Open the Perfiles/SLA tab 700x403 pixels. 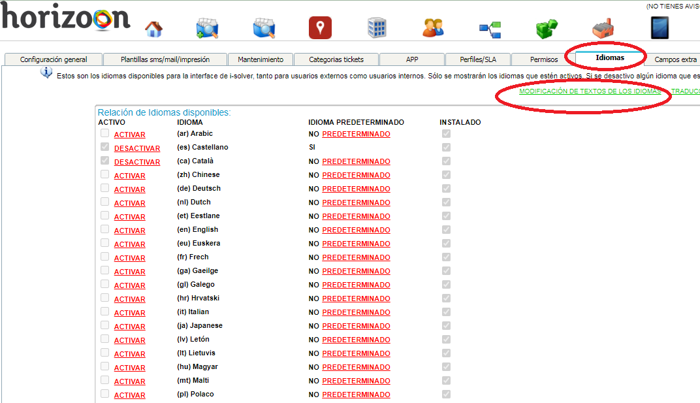[478, 59]
